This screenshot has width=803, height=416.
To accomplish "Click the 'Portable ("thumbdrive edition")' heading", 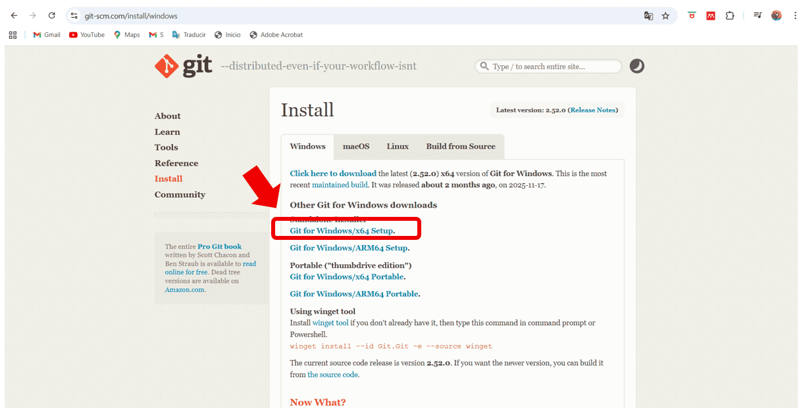I will pos(351,266).
